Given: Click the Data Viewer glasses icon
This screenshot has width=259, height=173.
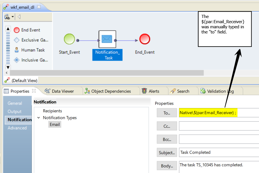Looking at the screenshot, I should 47,91.
